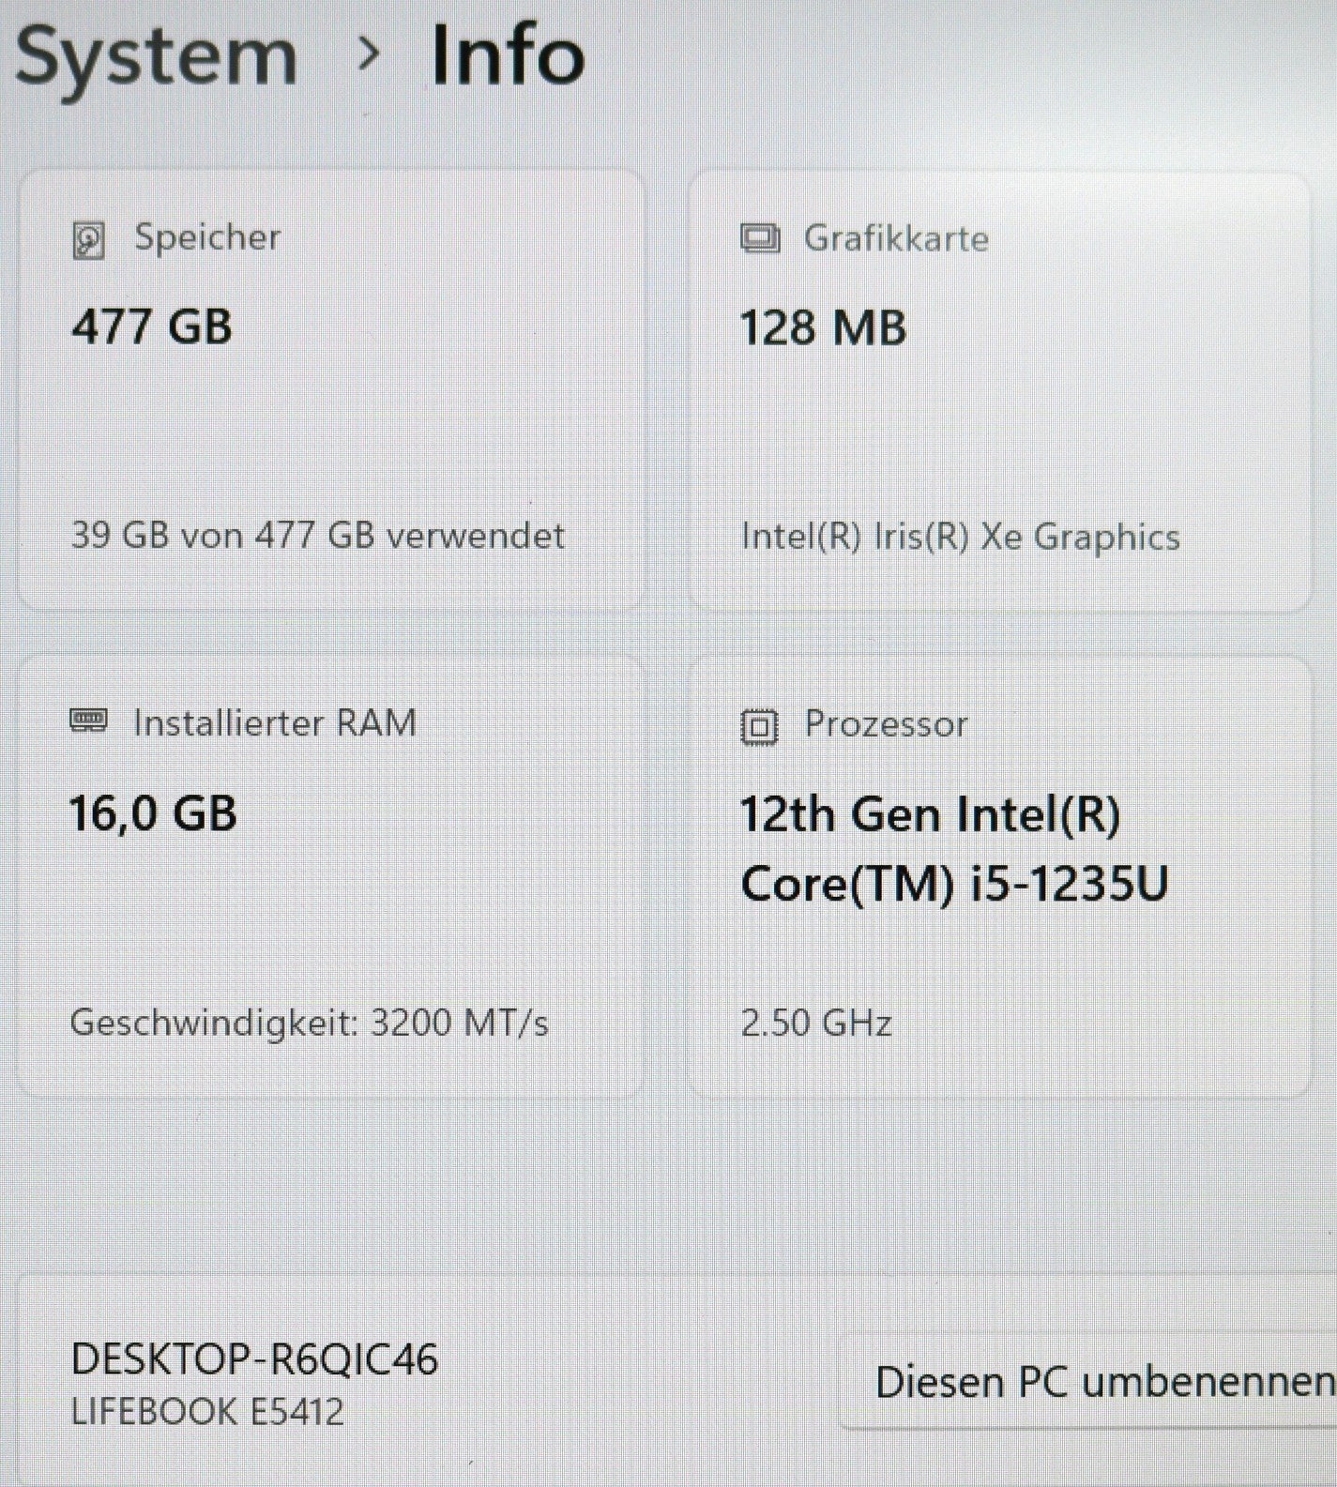Click the 477 GB storage value
1337x1487 pixels.
click(x=152, y=327)
